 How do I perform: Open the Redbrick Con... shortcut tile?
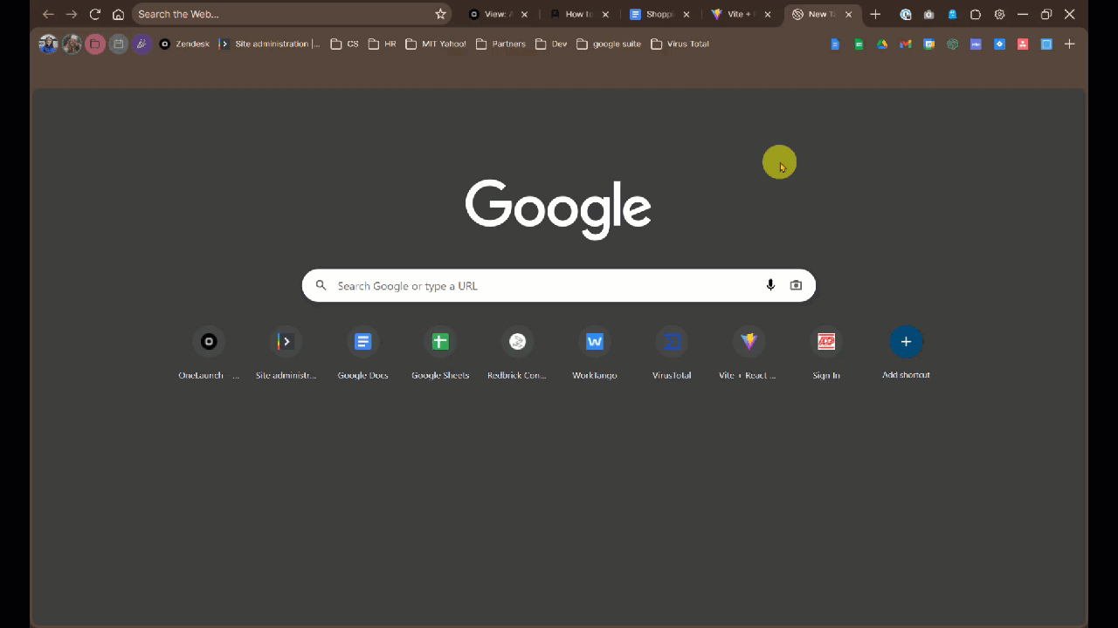517,352
